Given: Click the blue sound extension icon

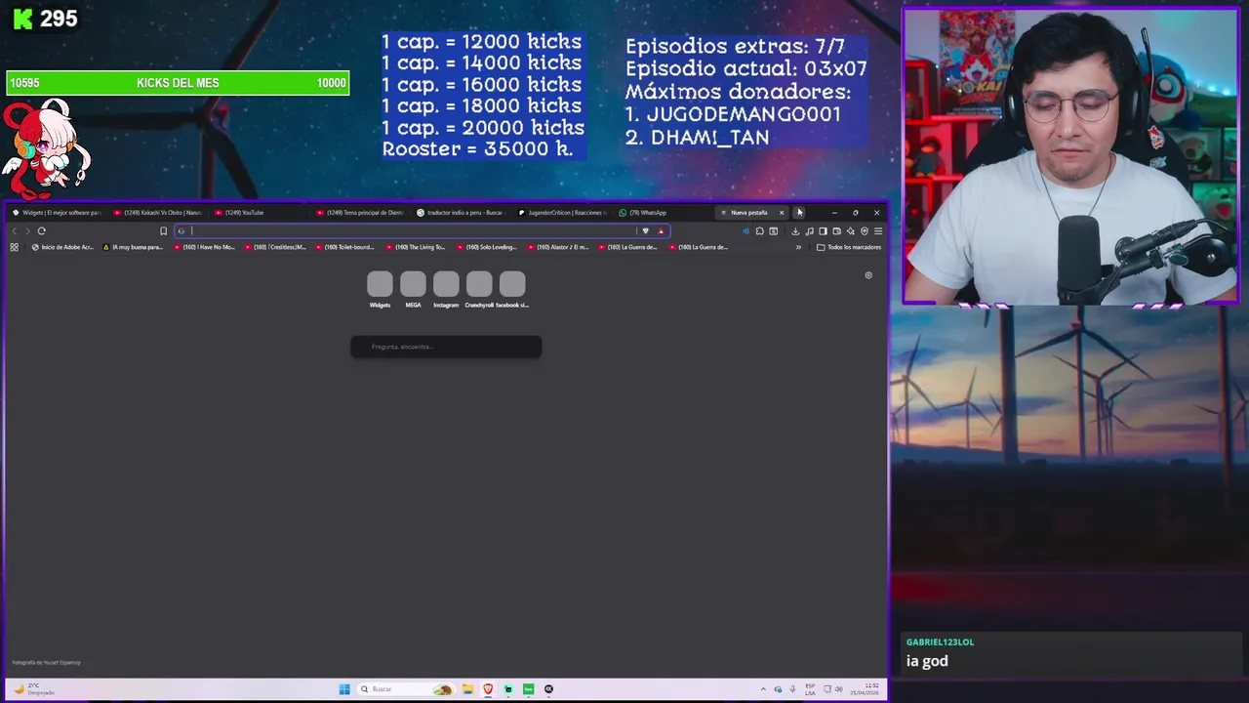Looking at the screenshot, I should 745,231.
